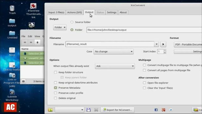
Task: Select the Source folder radio option
Action: pos(72,22)
